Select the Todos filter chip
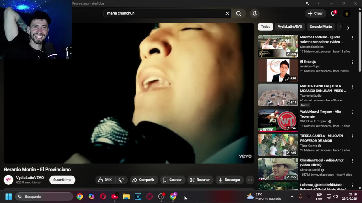The image size is (362, 203). 266,27
